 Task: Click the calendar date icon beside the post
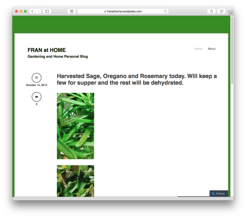click(x=36, y=78)
